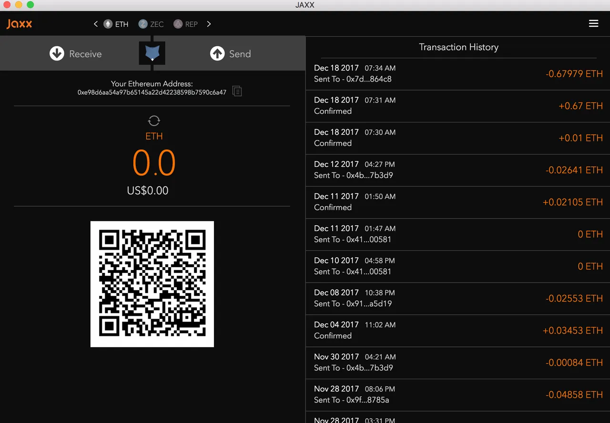Image resolution: width=610 pixels, height=423 pixels.
Task: Go to next coin with right chevron
Action: (x=209, y=24)
